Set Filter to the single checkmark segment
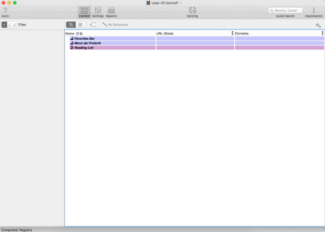325x232 pixels. click(10, 24)
